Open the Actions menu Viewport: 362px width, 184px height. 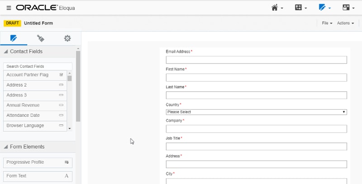click(345, 23)
